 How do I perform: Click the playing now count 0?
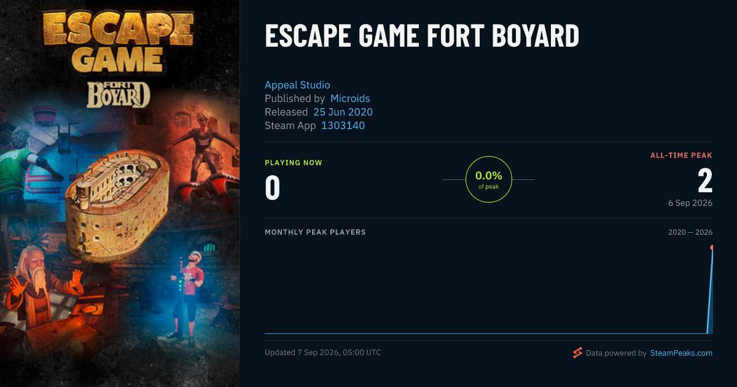pos(272,189)
